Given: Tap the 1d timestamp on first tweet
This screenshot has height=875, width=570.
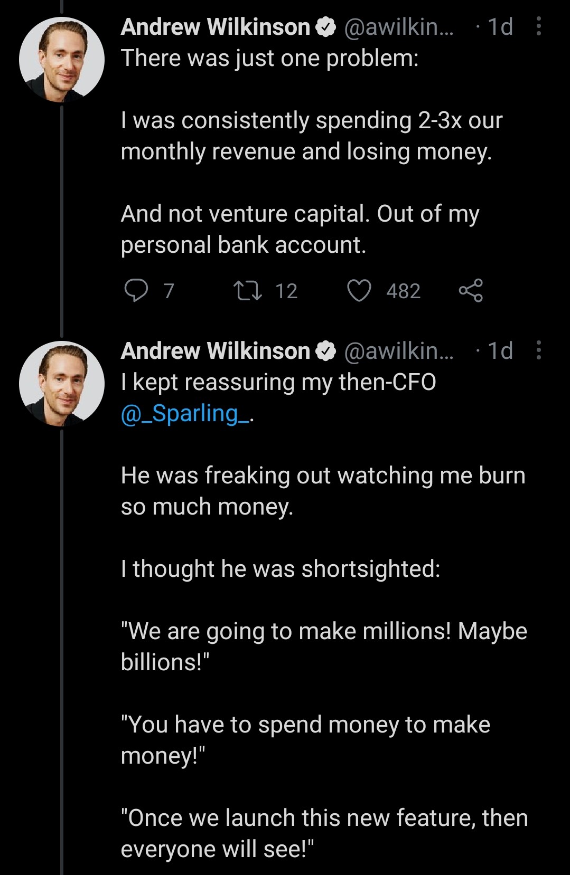Looking at the screenshot, I should (500, 27).
